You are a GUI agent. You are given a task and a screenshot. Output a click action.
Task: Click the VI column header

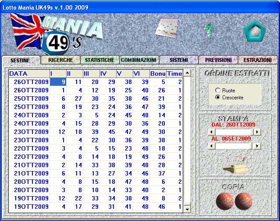coord(141,74)
